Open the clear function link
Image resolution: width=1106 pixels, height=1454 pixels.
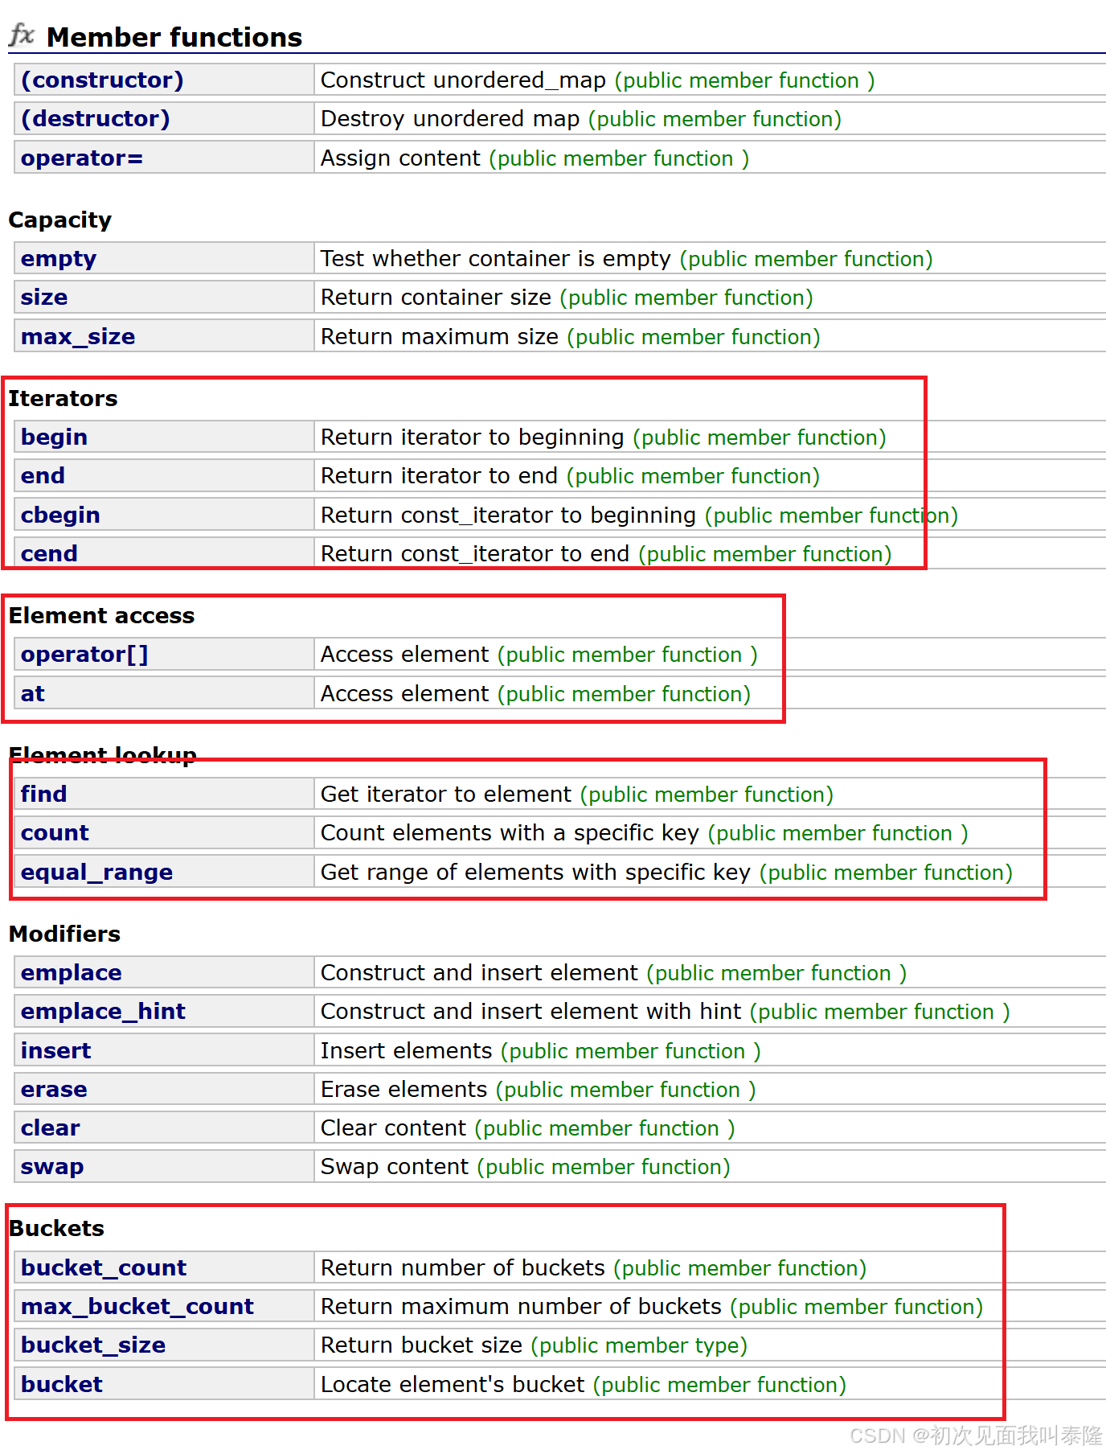51,1128
